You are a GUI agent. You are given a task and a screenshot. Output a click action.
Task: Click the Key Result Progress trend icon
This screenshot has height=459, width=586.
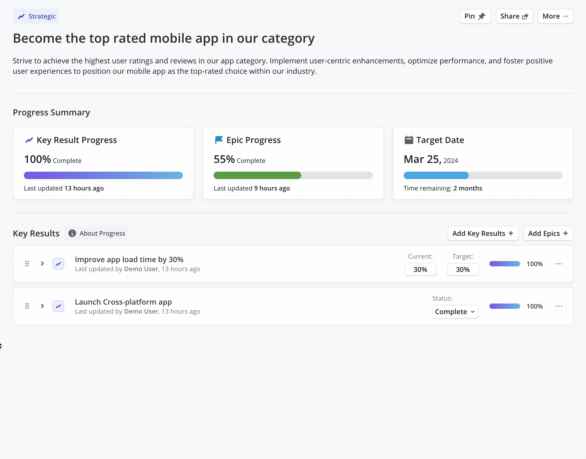[29, 140]
